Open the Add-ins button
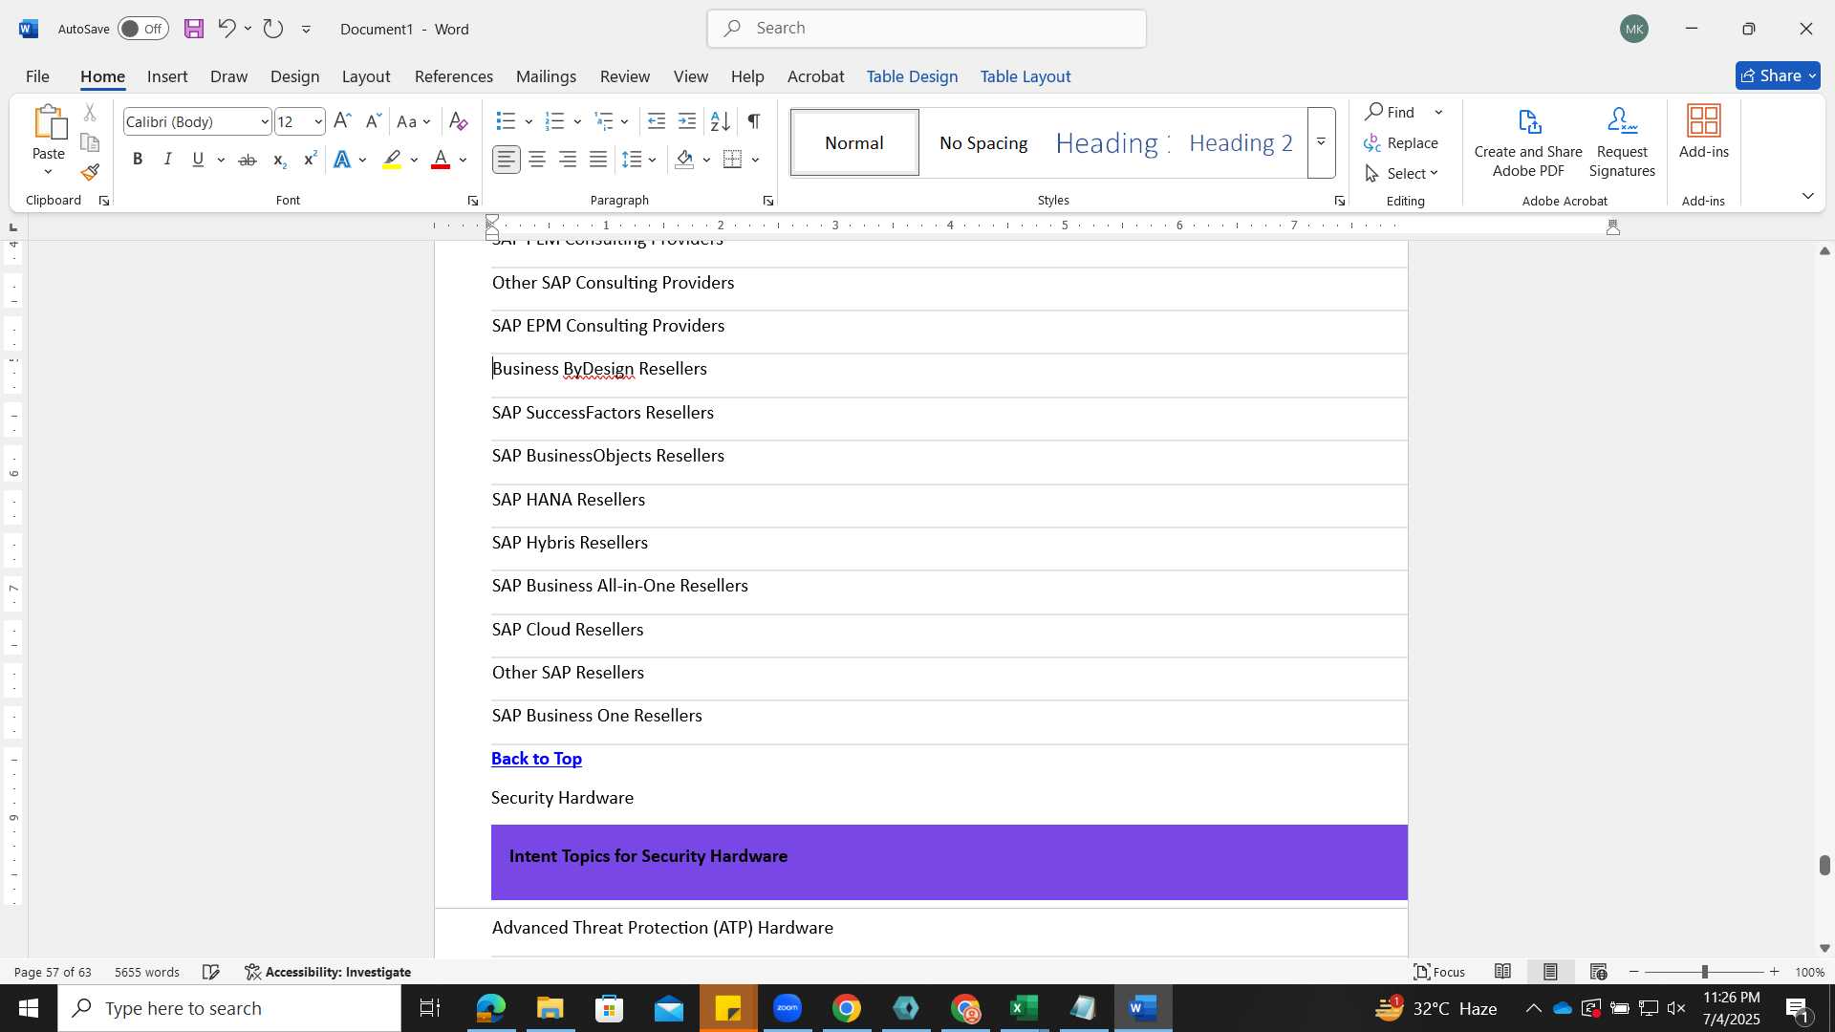This screenshot has width=1835, height=1032. 1704,132
